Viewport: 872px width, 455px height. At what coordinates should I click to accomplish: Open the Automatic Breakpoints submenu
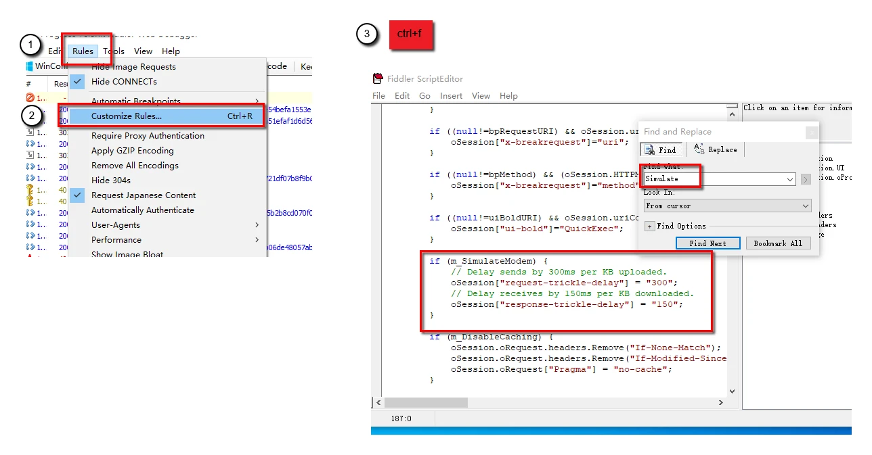tap(168, 101)
